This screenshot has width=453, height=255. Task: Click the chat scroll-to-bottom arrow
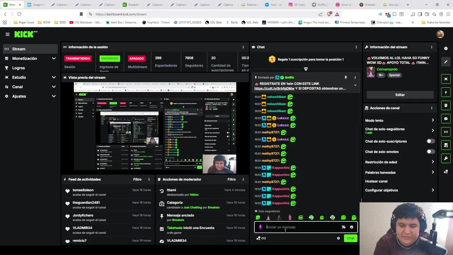tap(306, 69)
